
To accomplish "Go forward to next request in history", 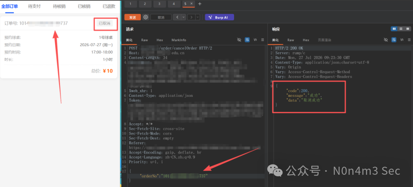I will tap(192, 17).
